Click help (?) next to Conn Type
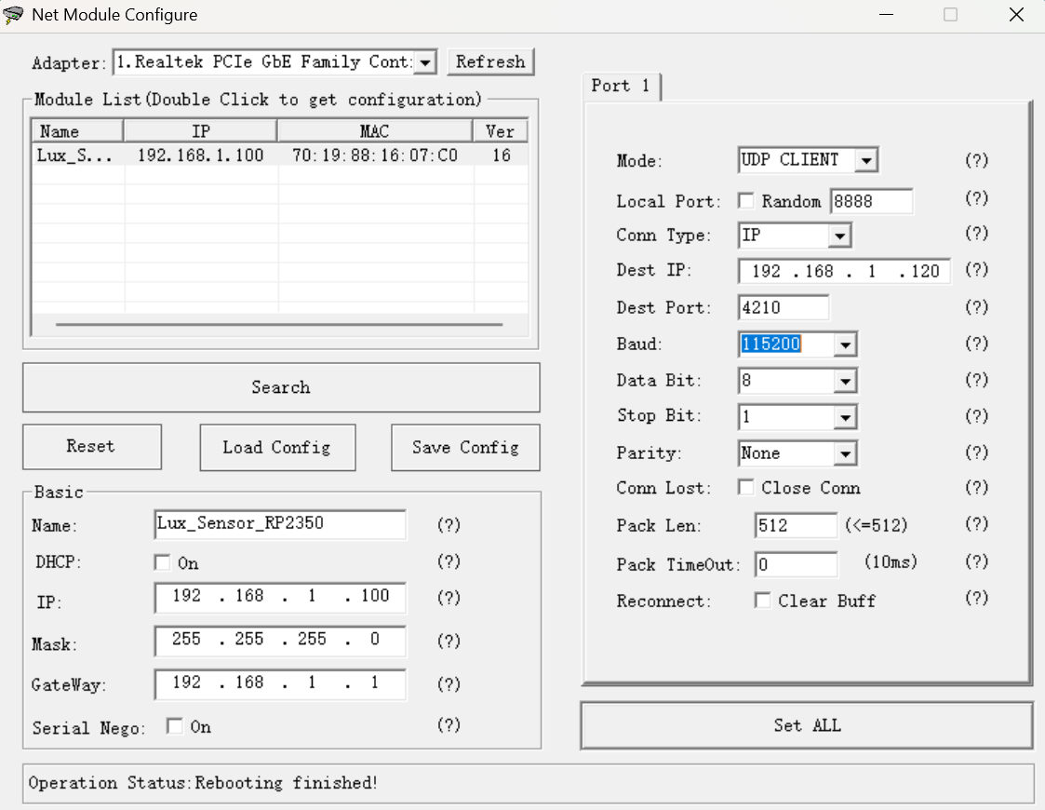 976,233
